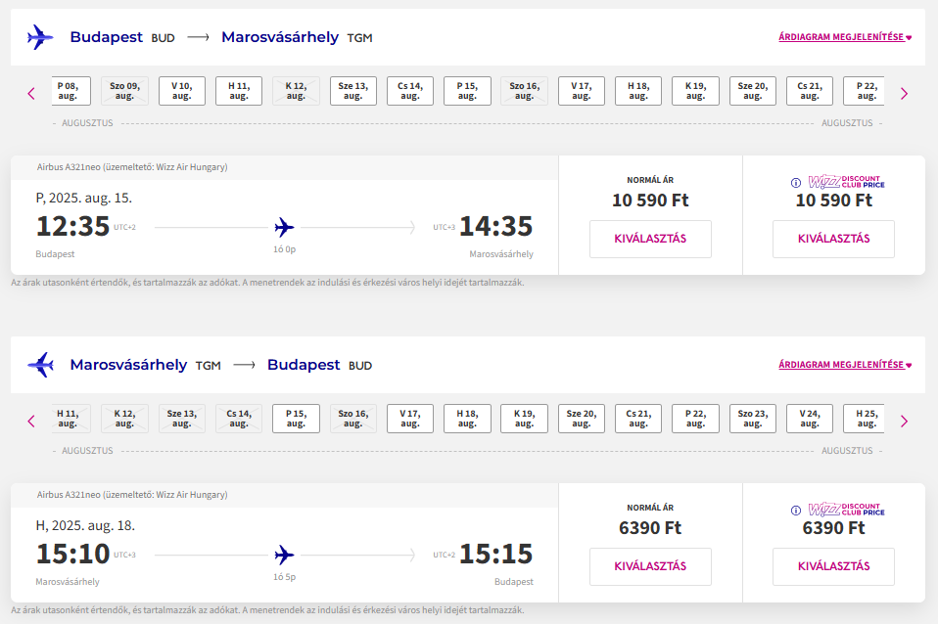Image resolution: width=938 pixels, height=624 pixels.
Task: Expand the return Árdiagram megjelenítése price chart
Action: 845,365
